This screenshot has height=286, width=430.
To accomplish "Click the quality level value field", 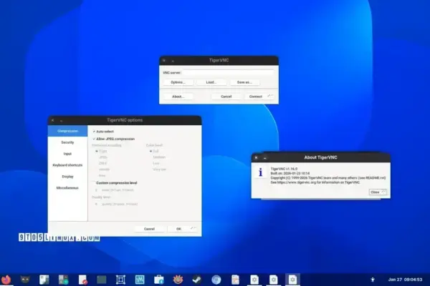I will pos(96,204).
